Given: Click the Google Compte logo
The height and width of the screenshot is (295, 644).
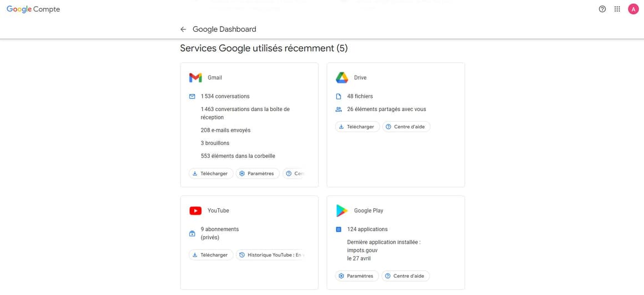Looking at the screenshot, I should pos(33,9).
